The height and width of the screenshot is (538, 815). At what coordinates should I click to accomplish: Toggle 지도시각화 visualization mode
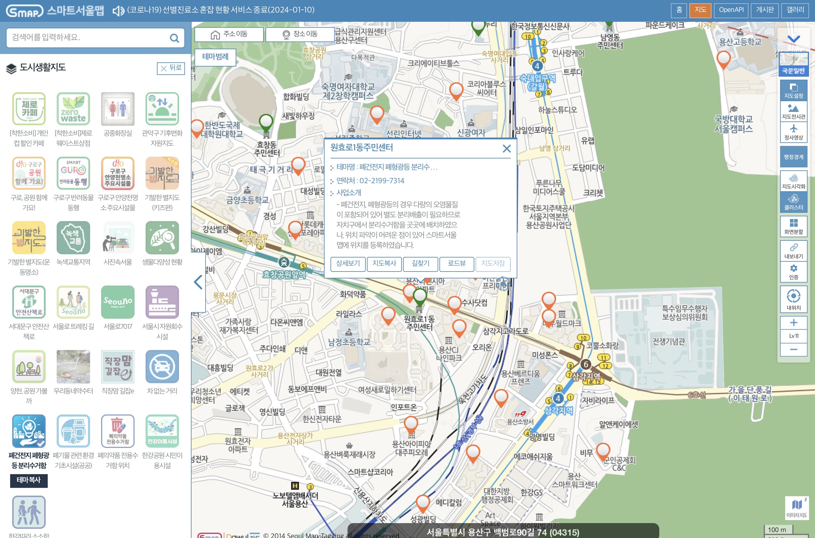[794, 181]
